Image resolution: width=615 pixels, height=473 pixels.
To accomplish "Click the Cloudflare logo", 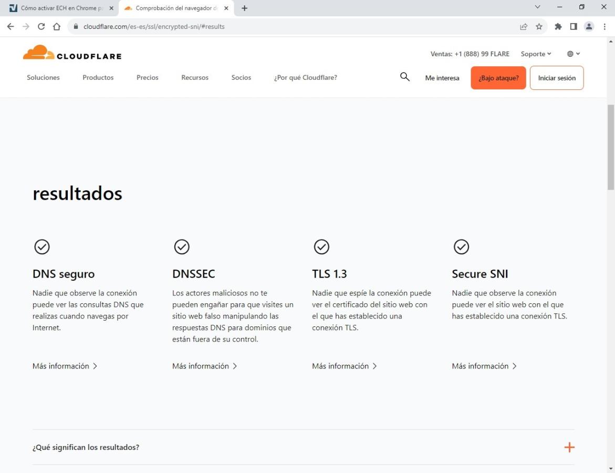I will pos(72,53).
